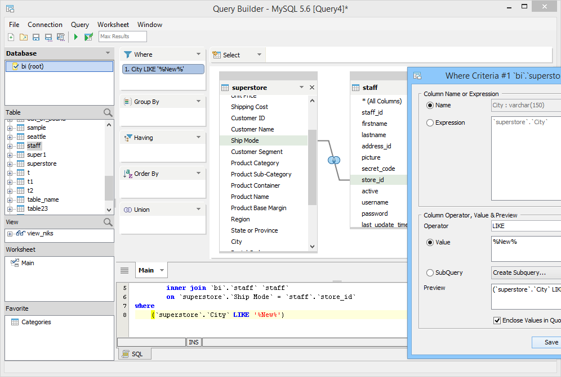Image resolution: width=561 pixels, height=377 pixels.
Task: Select the superstore table in tree
Action: pyautogui.click(x=42, y=163)
